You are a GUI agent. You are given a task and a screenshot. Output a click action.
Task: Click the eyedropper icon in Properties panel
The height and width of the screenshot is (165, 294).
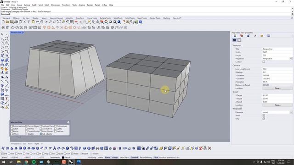255,36
